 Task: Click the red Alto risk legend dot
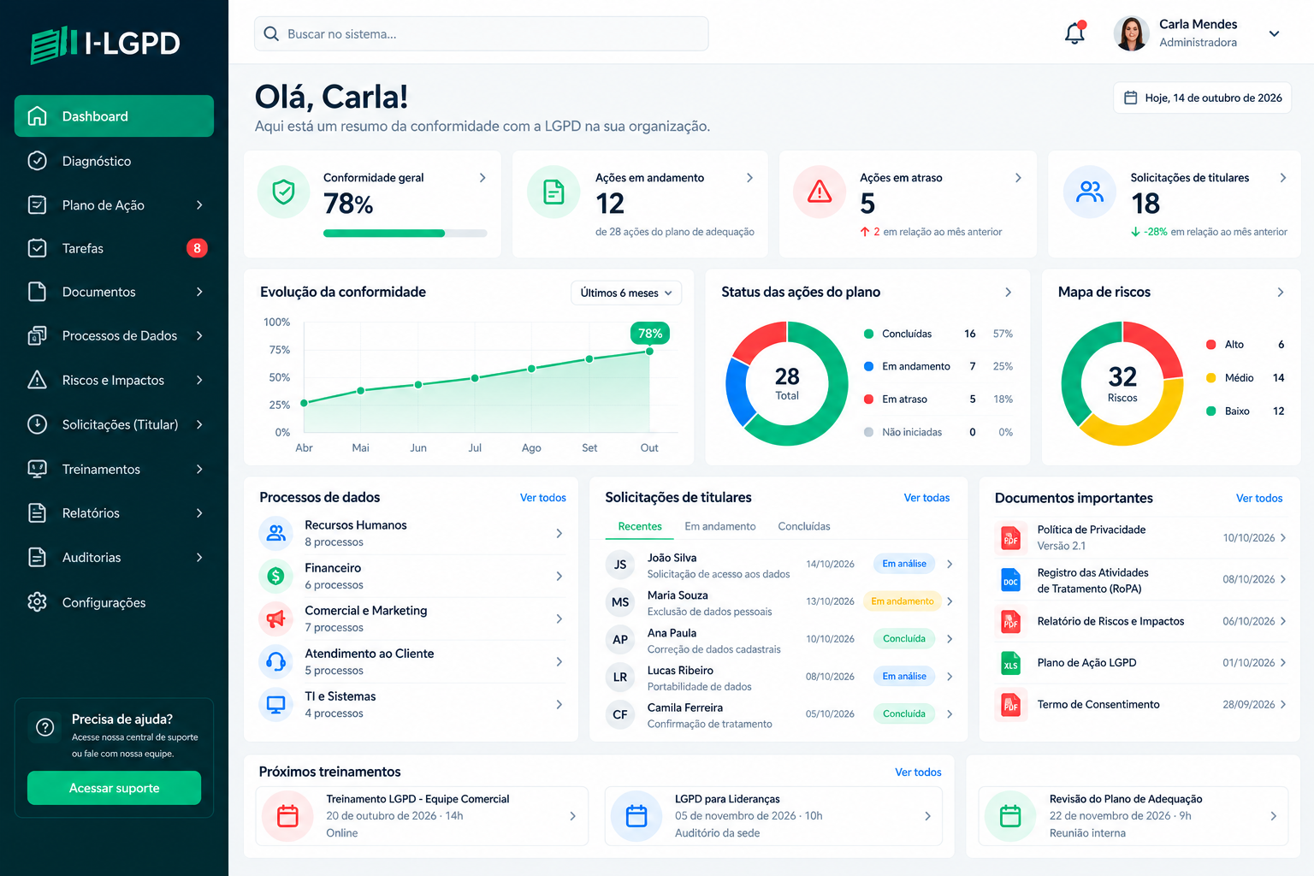click(1211, 345)
